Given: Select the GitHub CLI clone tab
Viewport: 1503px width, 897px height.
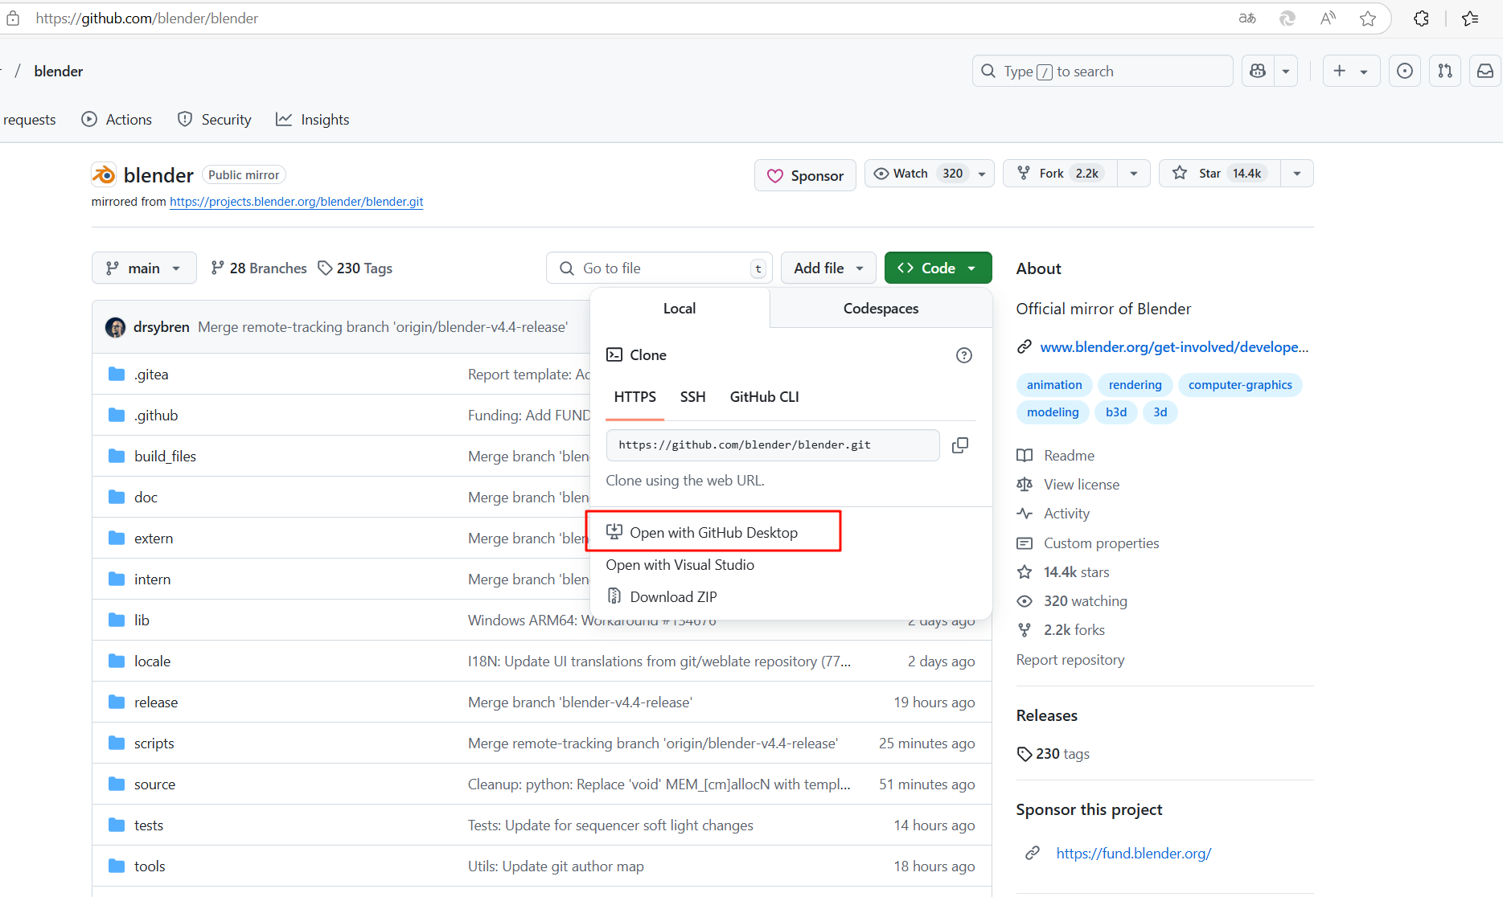Looking at the screenshot, I should (x=764, y=397).
